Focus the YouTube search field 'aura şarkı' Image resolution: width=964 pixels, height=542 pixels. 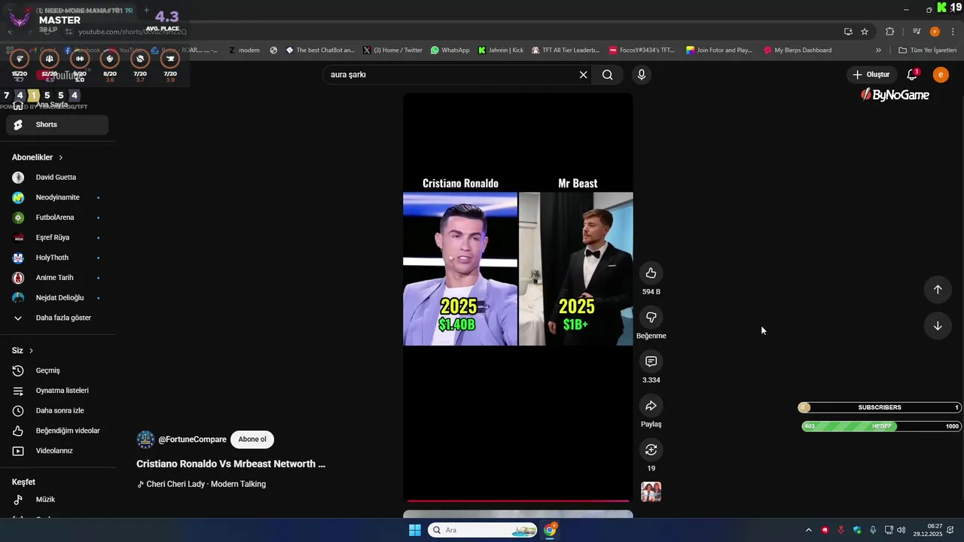[450, 75]
